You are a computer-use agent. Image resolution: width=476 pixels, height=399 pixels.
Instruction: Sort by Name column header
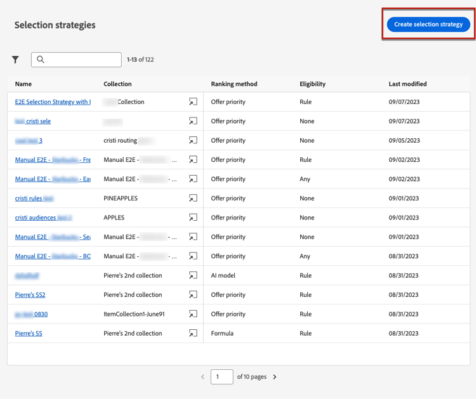(x=23, y=84)
